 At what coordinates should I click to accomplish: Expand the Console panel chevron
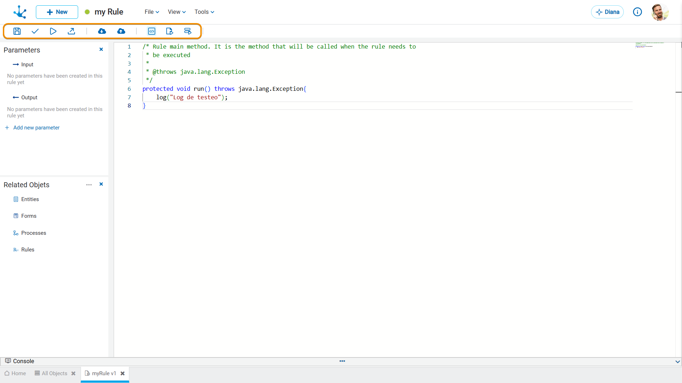677,362
